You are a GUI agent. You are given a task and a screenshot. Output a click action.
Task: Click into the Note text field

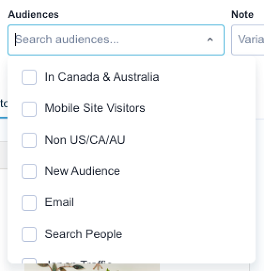(248, 40)
